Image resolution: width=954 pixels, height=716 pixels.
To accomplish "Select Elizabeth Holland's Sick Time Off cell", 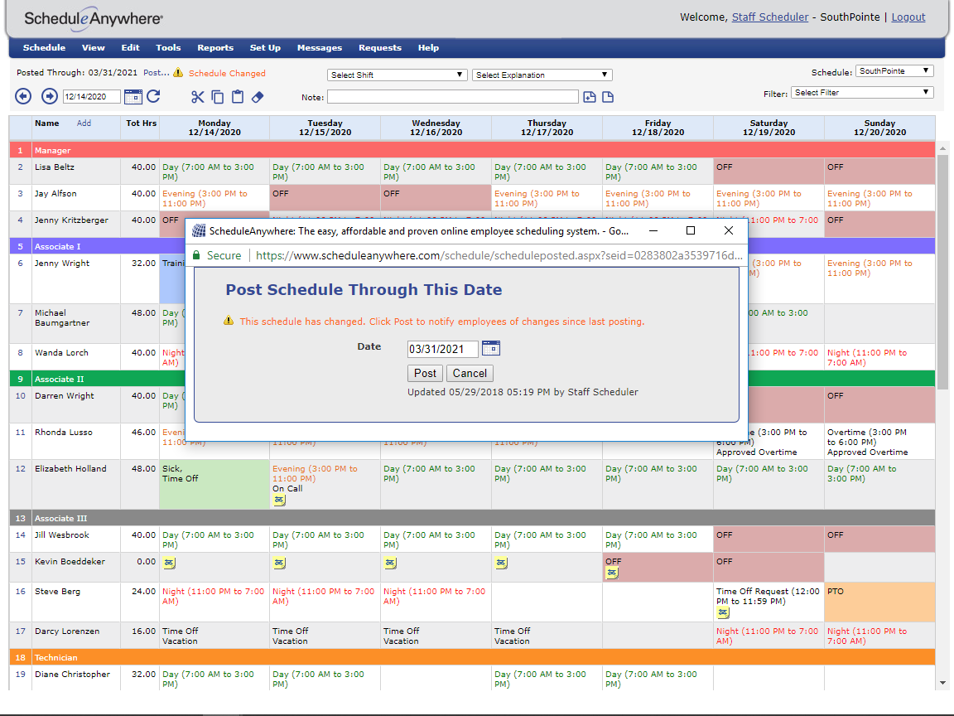I will [214, 484].
